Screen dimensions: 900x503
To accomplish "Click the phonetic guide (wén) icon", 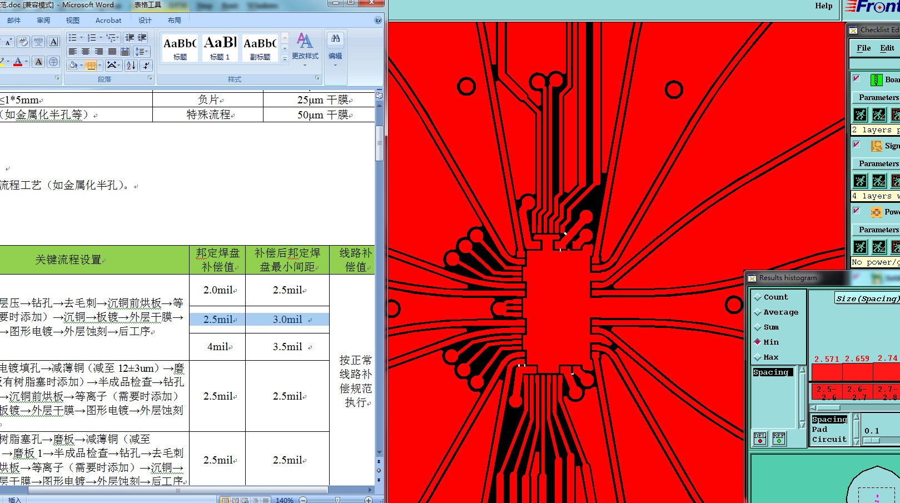I will 38,42.
